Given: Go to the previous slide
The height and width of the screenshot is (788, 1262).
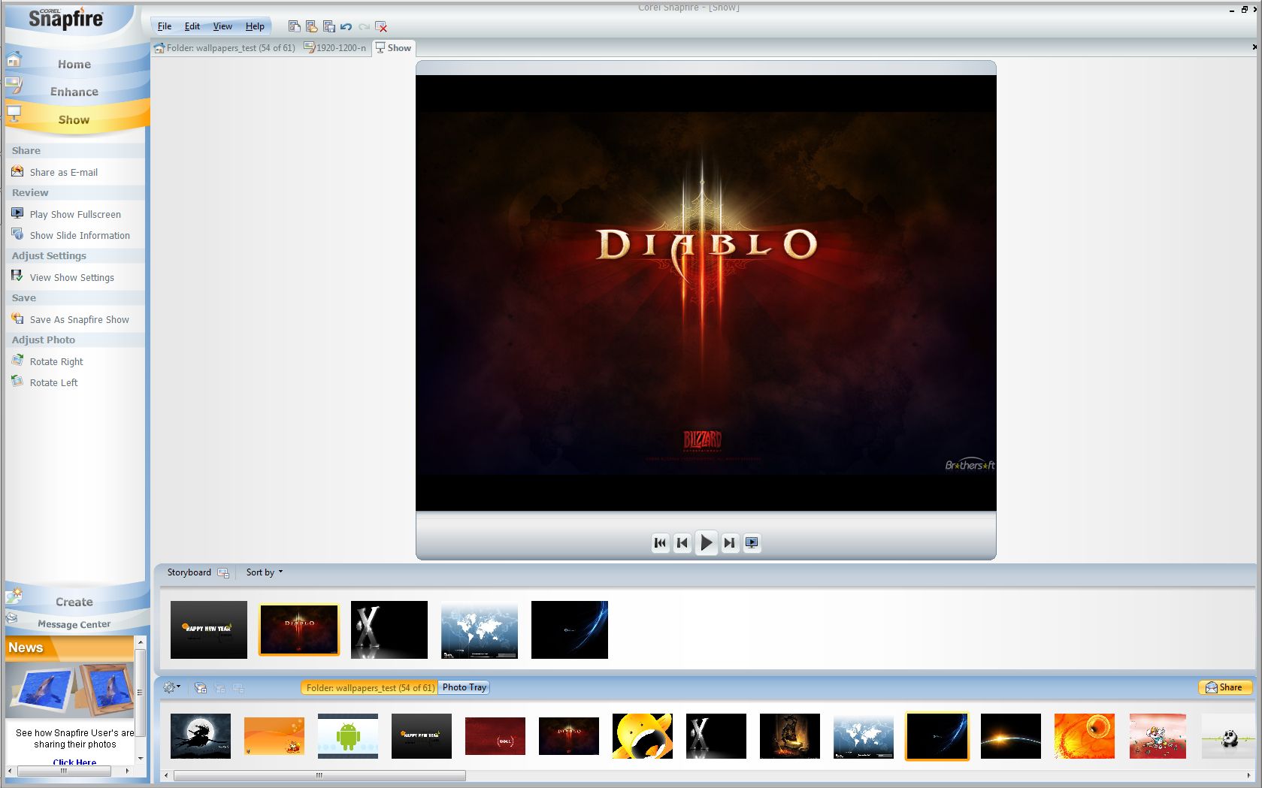Looking at the screenshot, I should point(682,542).
